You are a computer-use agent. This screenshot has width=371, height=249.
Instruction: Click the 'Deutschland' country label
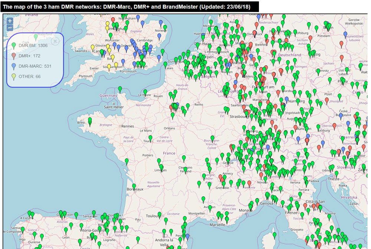290,55
